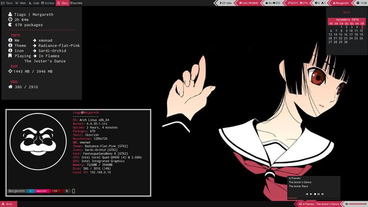368x207 pixels.
Task: Click the Morgareth user indicator in top bar
Action: pos(341,3)
